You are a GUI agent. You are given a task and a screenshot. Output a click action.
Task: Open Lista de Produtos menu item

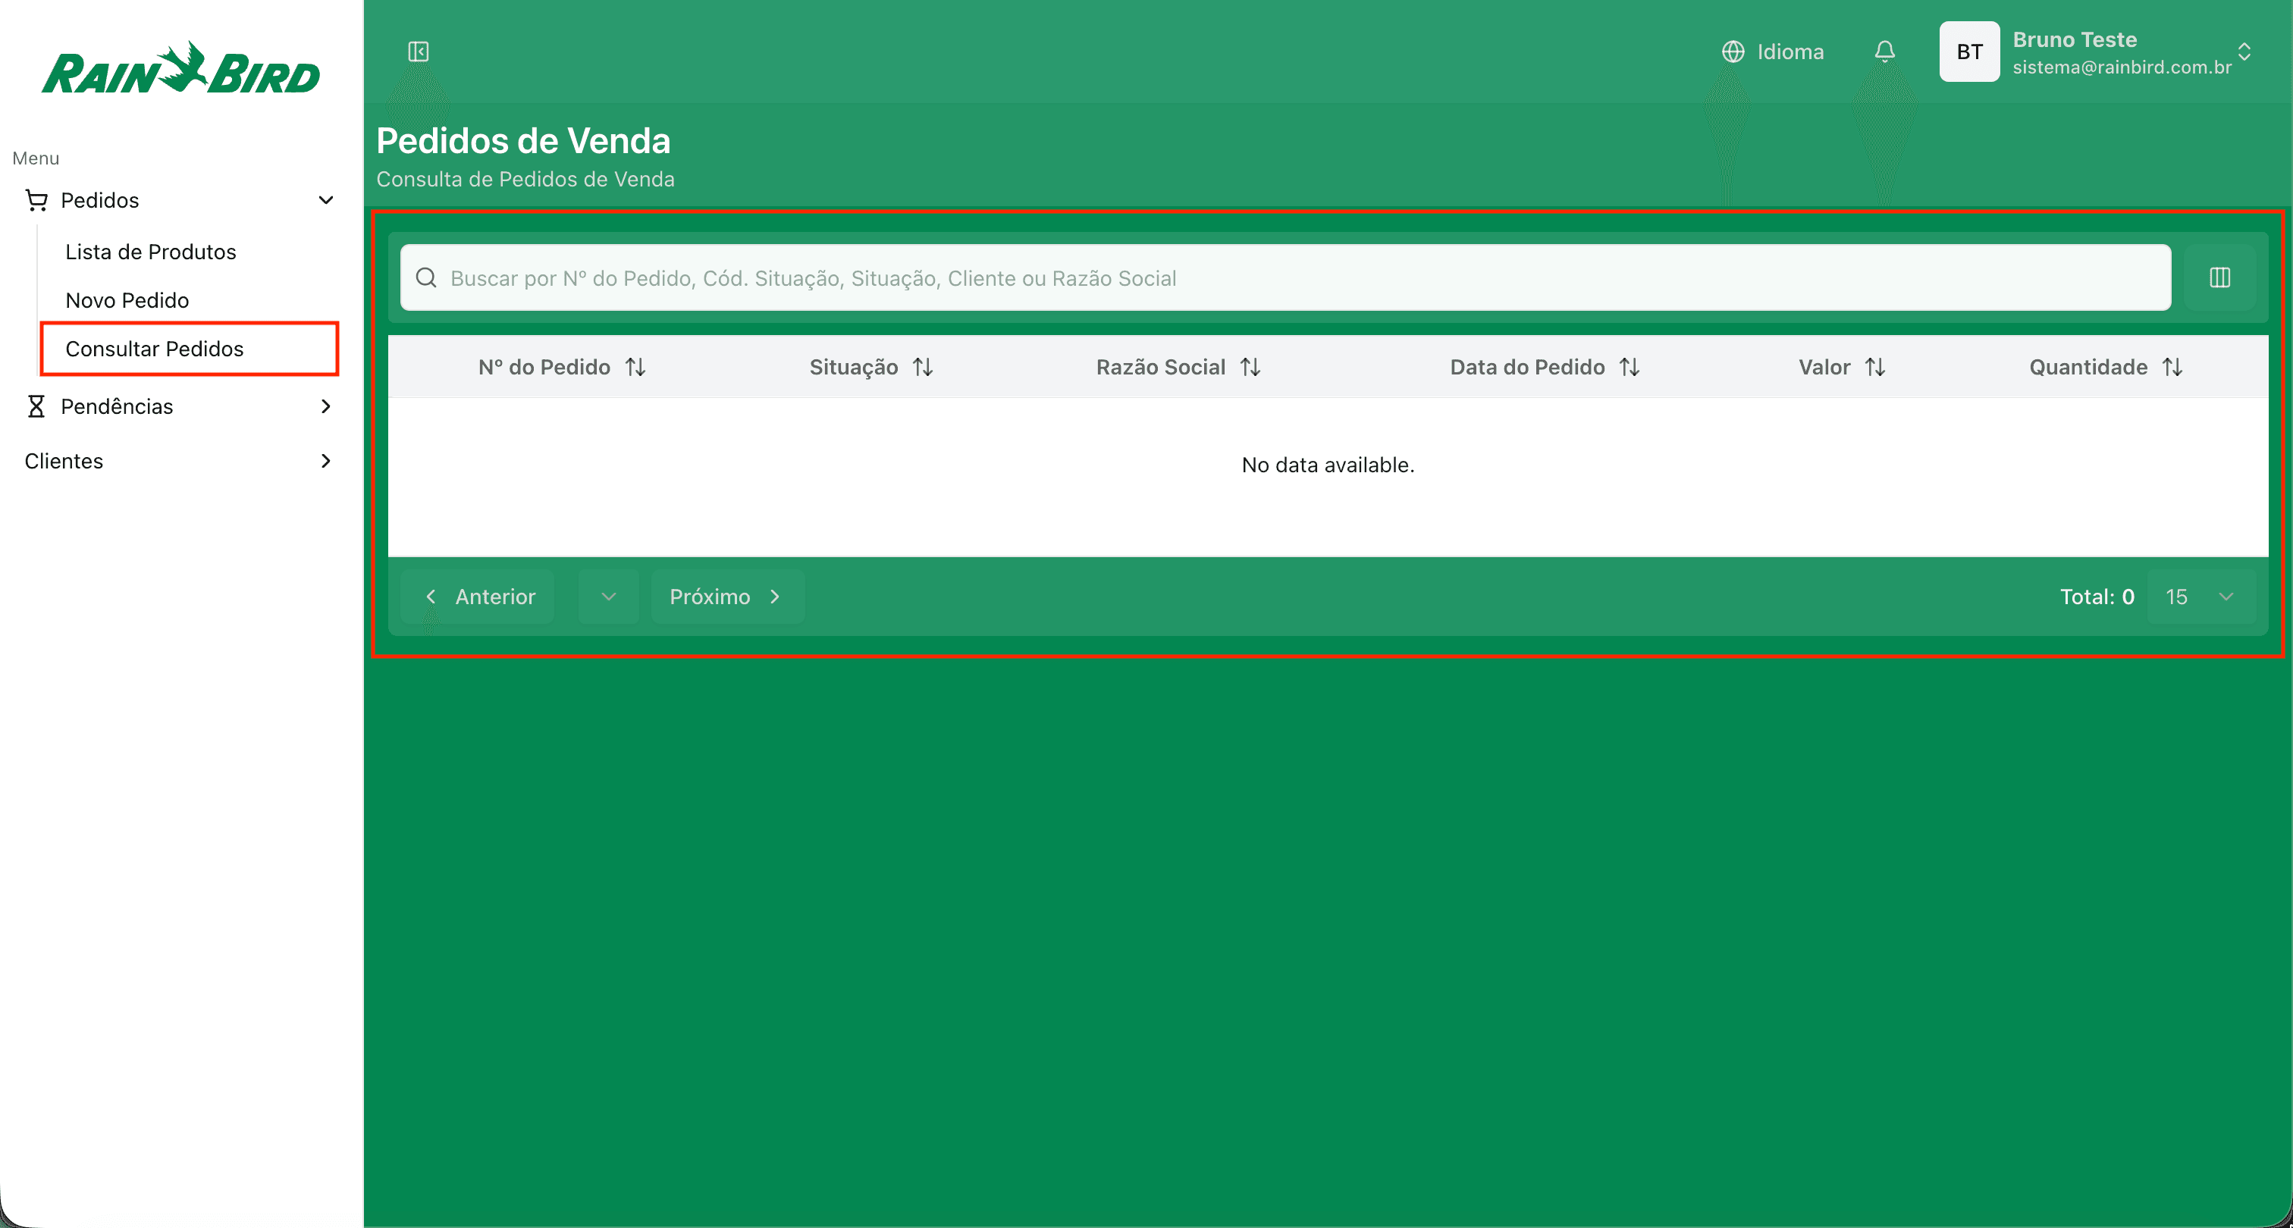click(x=150, y=252)
